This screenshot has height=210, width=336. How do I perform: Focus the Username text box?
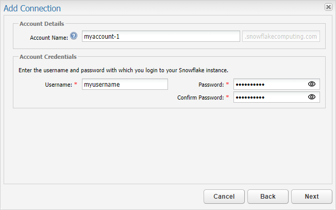(125, 84)
